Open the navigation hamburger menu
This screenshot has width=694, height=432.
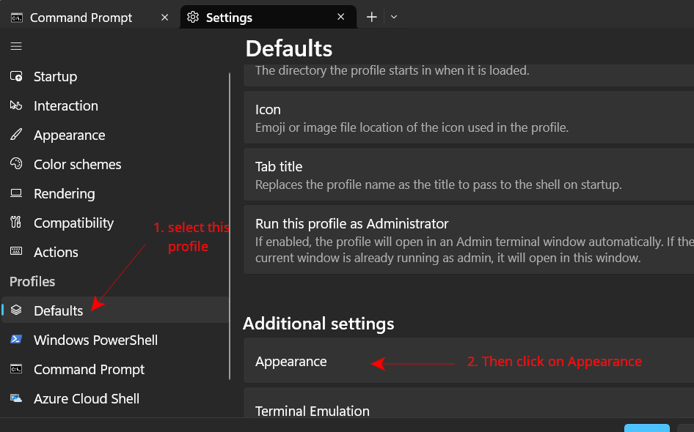tap(15, 45)
